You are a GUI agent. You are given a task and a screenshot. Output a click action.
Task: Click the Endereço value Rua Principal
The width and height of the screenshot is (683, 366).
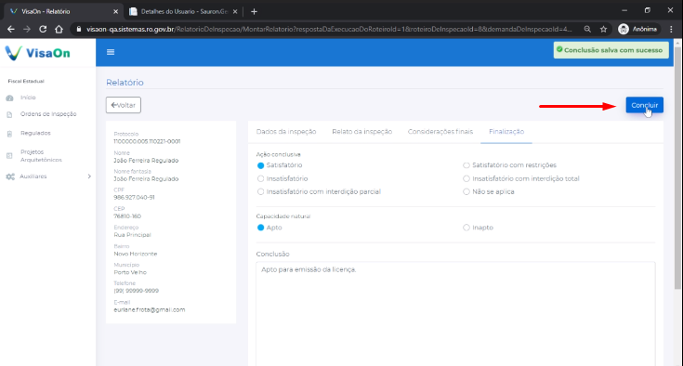click(132, 235)
